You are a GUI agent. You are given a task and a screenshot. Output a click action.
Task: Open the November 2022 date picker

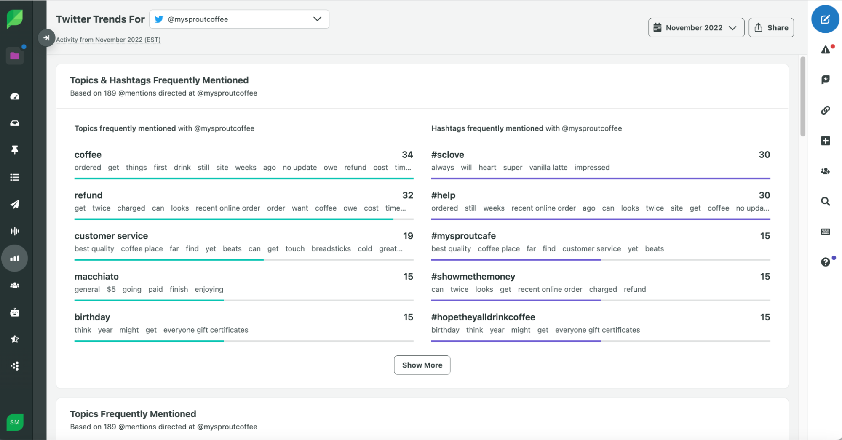point(696,28)
